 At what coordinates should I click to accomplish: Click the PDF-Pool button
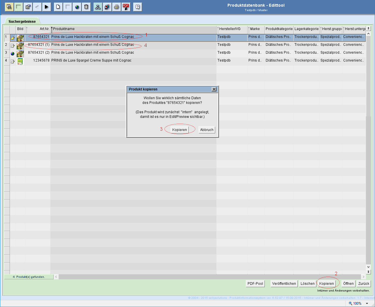[x=255, y=284]
